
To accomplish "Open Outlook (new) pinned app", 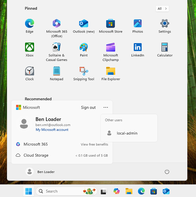I will (x=84, y=26).
